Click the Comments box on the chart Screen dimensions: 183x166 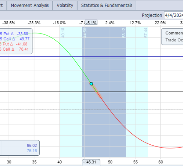pos(172,36)
